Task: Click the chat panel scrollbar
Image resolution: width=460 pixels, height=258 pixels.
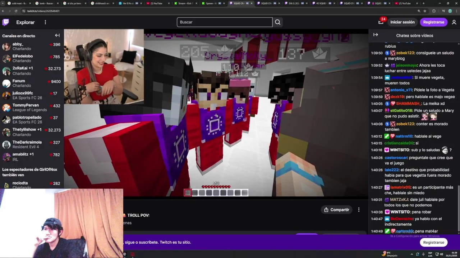Action: coord(459,208)
